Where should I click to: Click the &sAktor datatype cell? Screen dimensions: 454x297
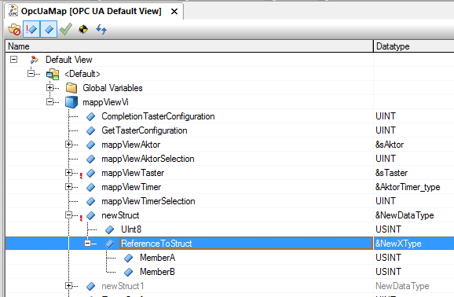[x=414, y=145]
